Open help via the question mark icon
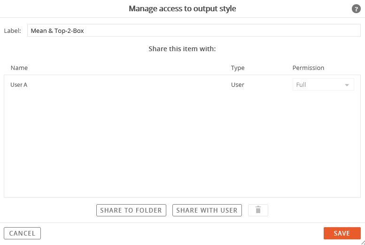The height and width of the screenshot is (245, 365). click(356, 9)
